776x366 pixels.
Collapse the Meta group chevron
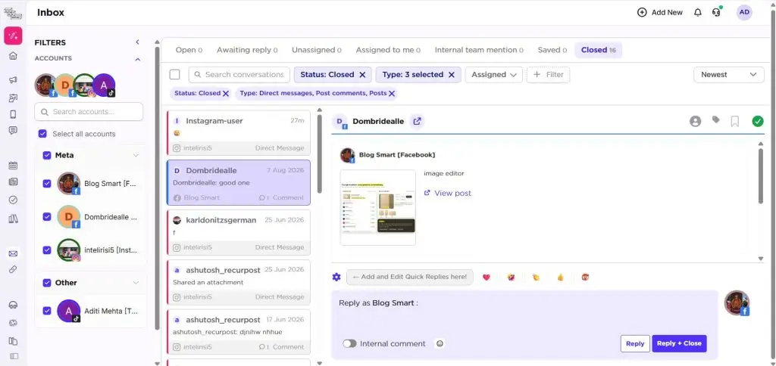136,155
